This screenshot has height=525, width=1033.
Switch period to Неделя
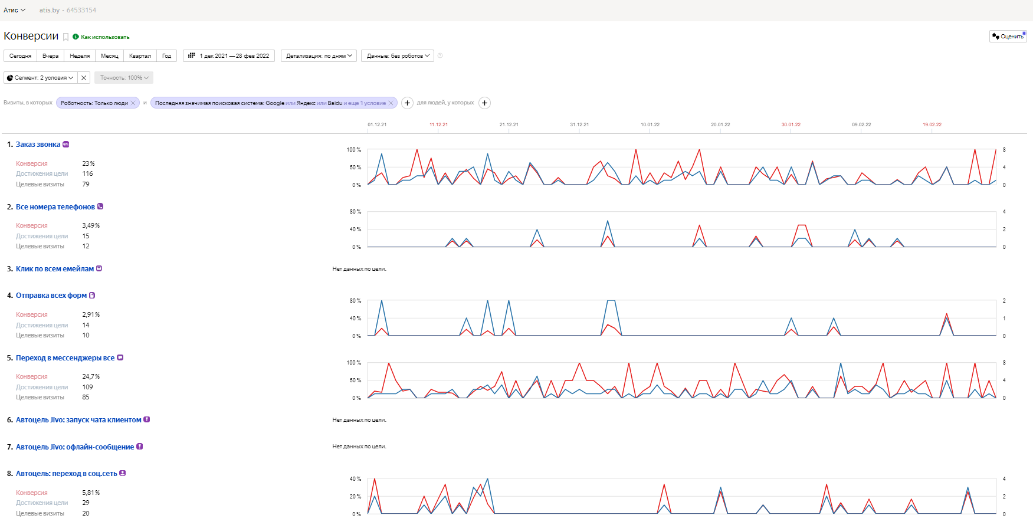point(80,55)
